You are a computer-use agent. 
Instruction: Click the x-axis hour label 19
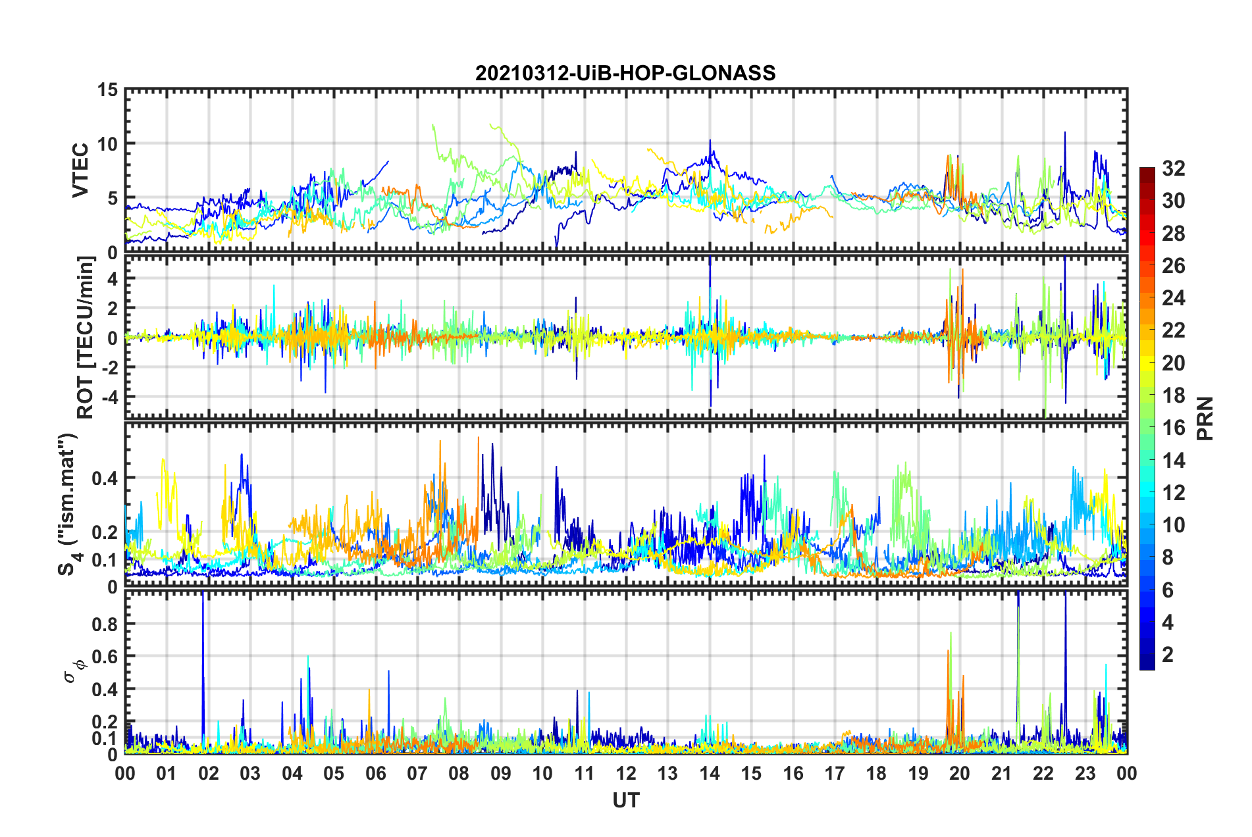918,773
